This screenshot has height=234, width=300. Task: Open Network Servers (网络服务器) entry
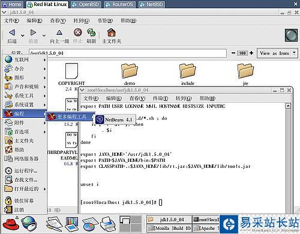point(25,159)
